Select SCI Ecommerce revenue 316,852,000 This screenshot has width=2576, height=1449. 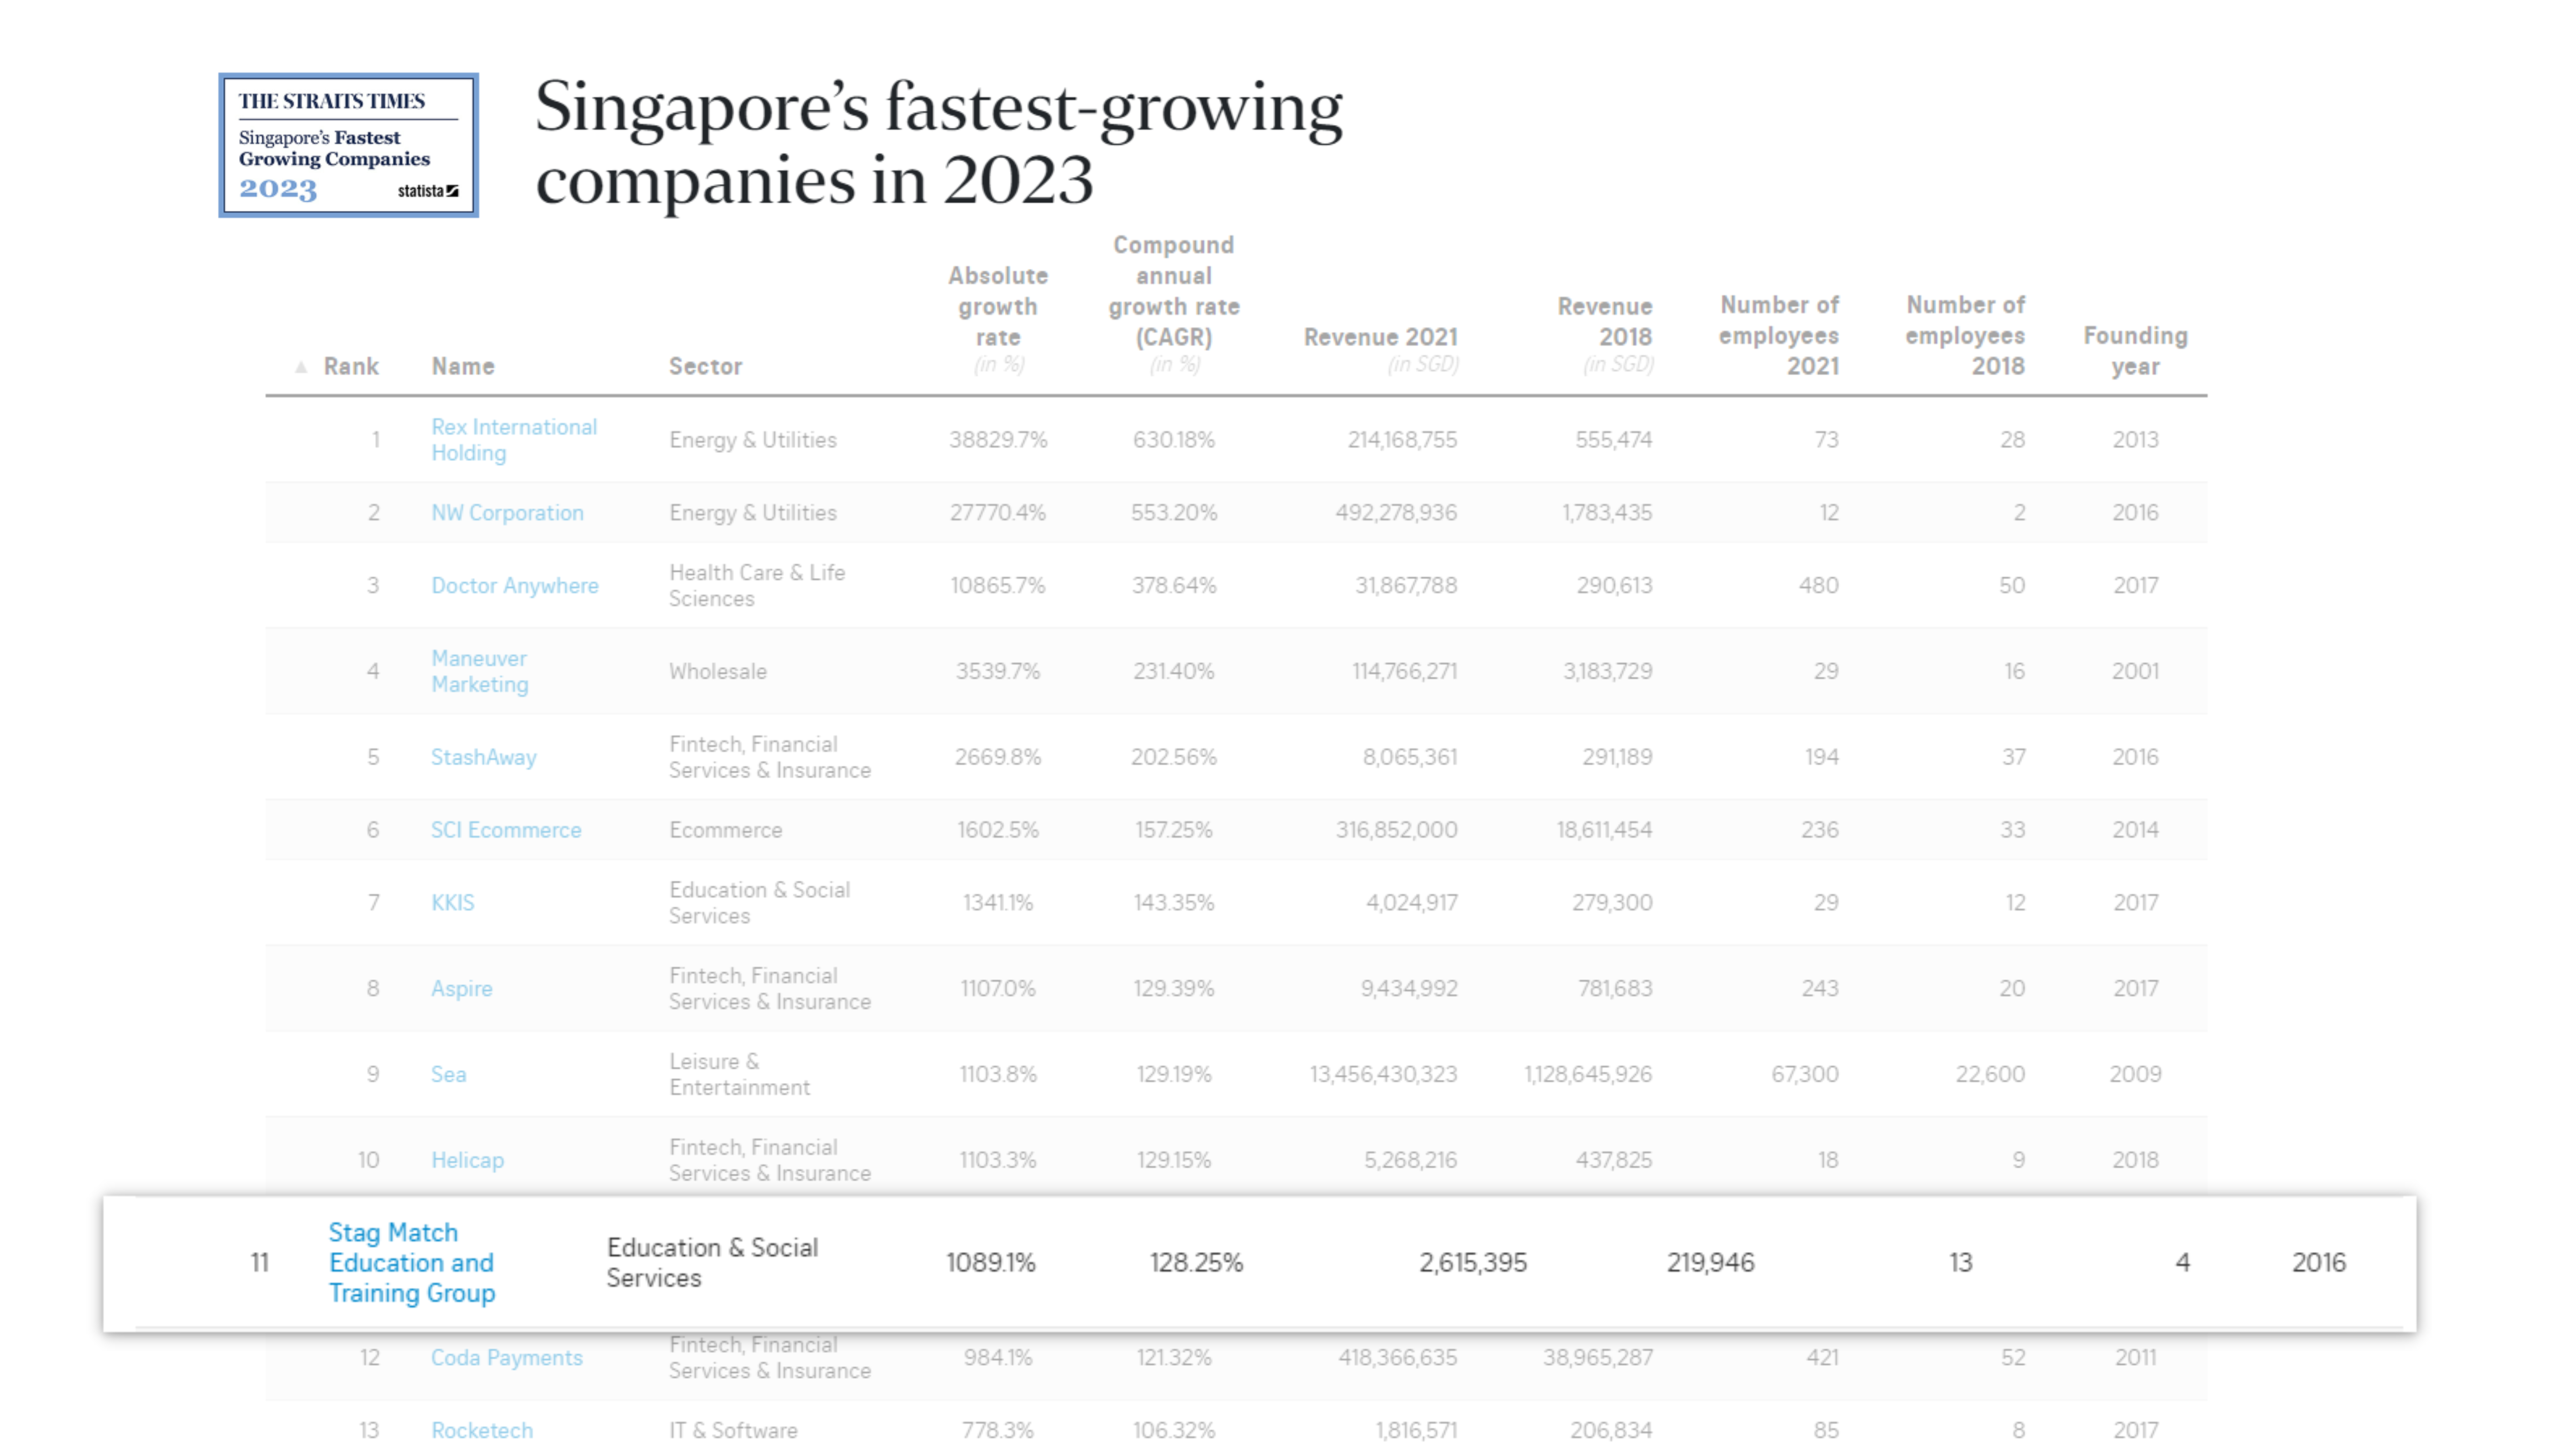pyautogui.click(x=1396, y=830)
